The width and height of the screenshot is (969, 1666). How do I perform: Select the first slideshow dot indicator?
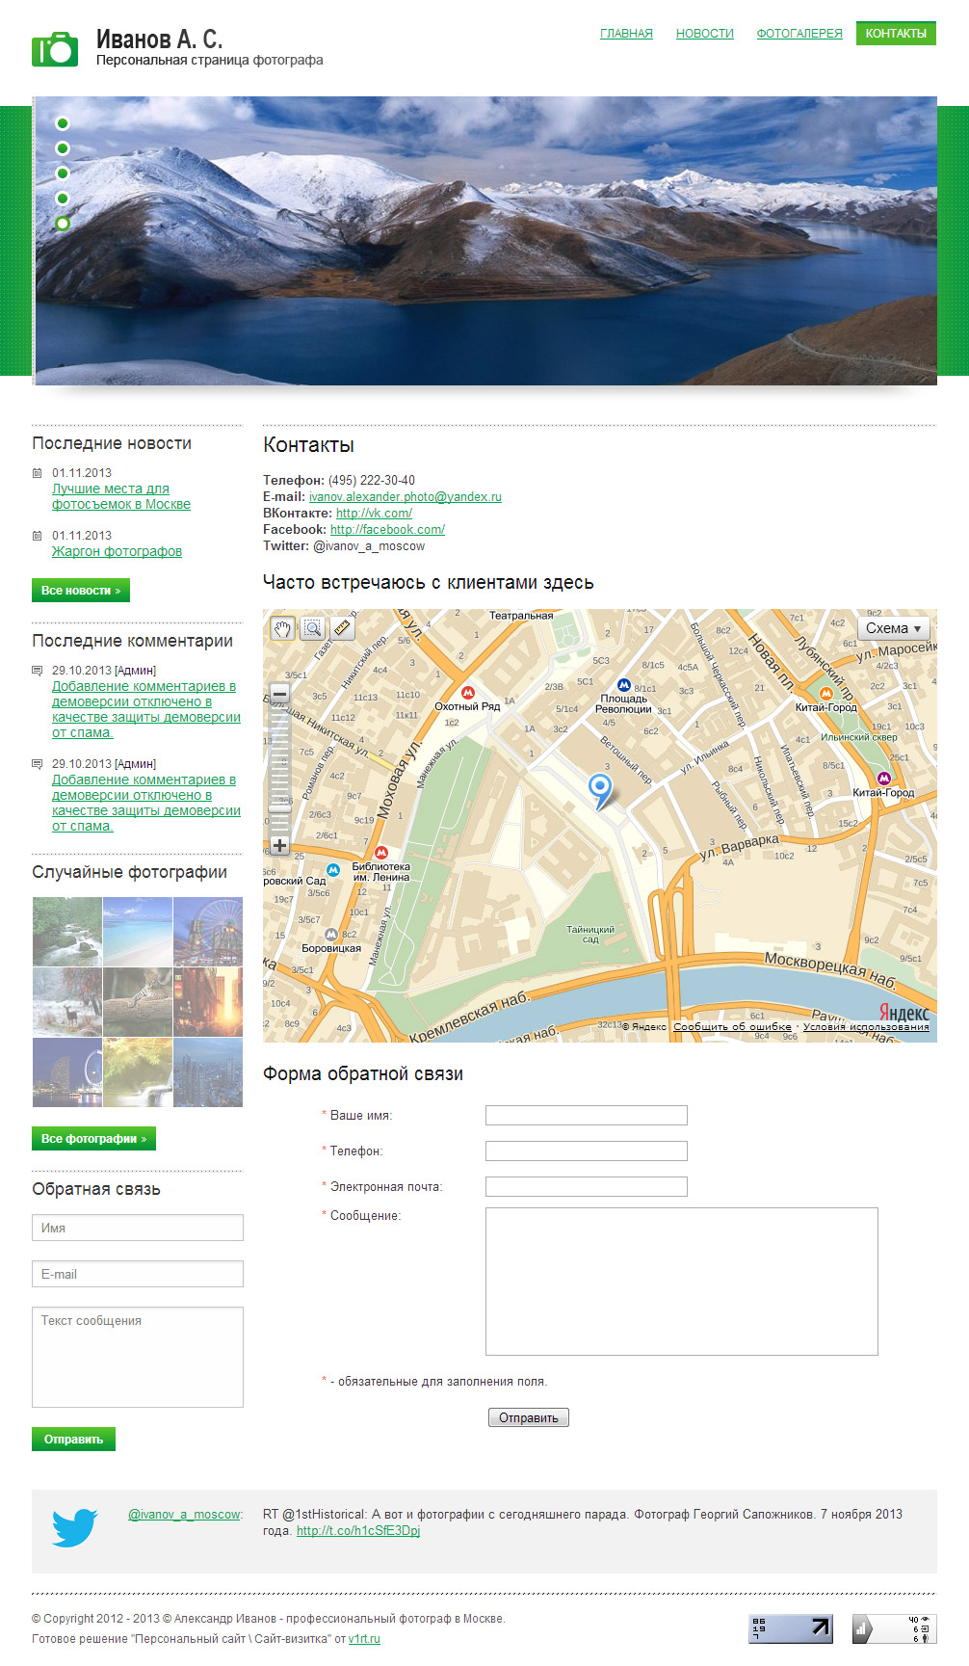point(63,123)
